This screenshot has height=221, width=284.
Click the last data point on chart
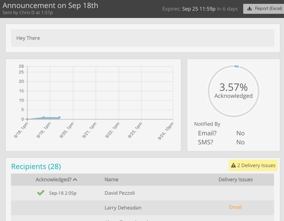(x=59, y=117)
